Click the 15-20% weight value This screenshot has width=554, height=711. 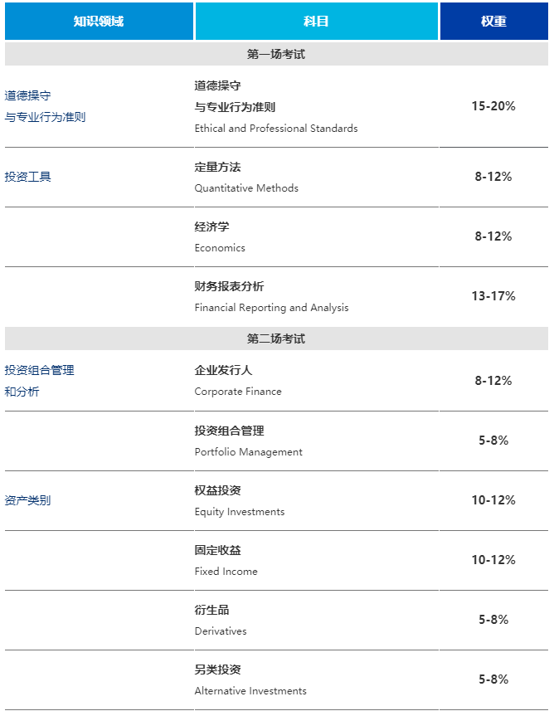click(x=493, y=106)
